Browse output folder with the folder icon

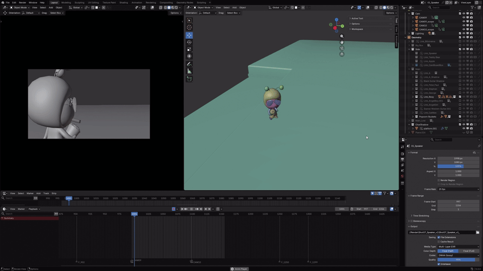coord(477,232)
